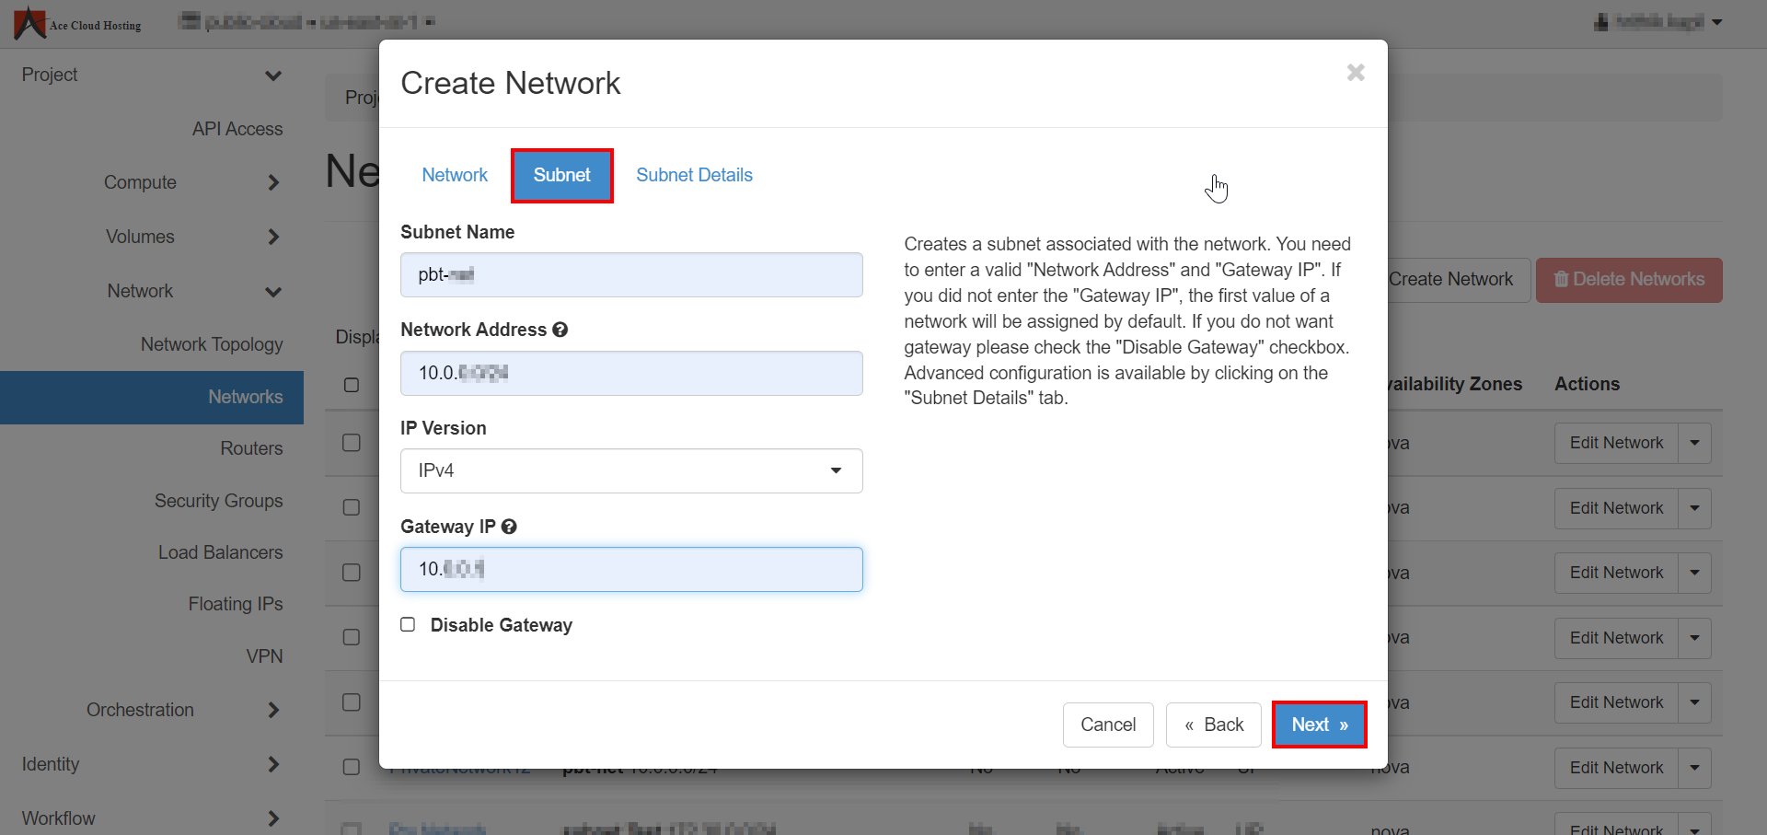Viewport: 1767px width, 835px height.
Task: Go to the Network tab
Action: [x=455, y=175]
